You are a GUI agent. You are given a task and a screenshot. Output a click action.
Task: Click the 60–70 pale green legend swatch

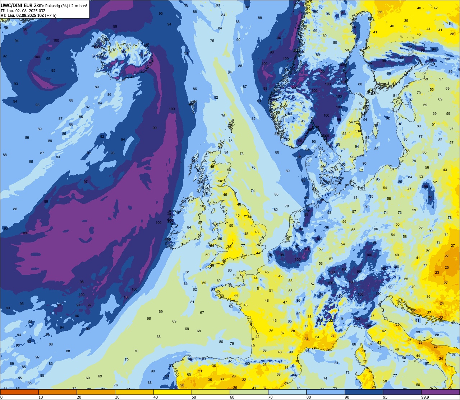point(249,392)
